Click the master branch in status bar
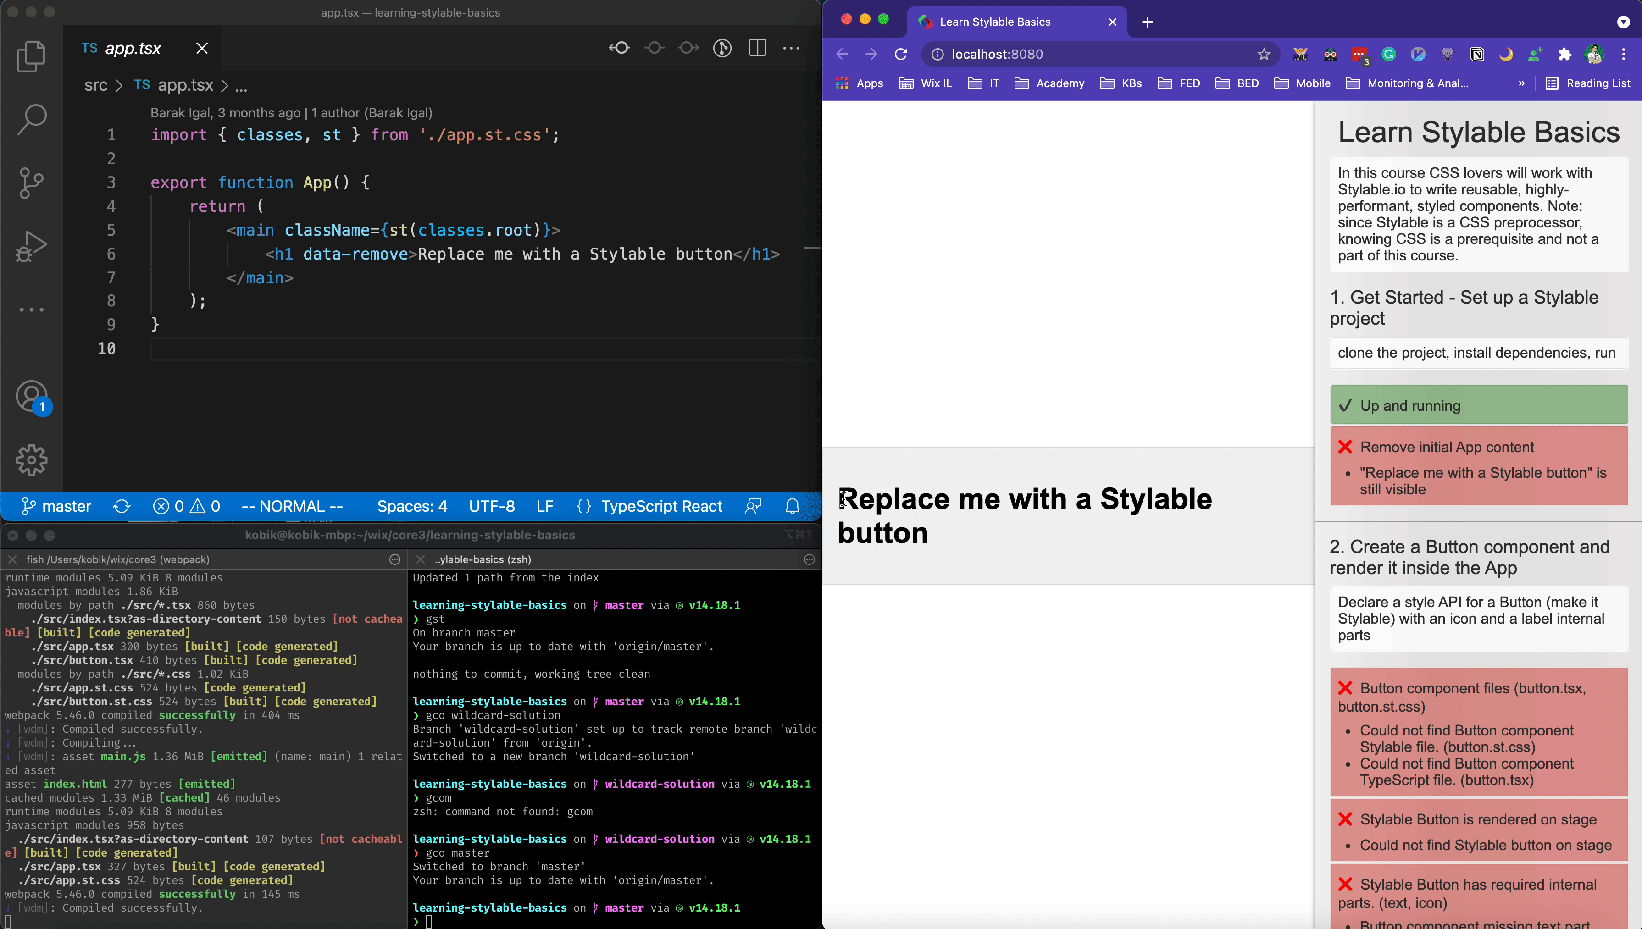Screen dimensions: 1642x929 coord(56,507)
